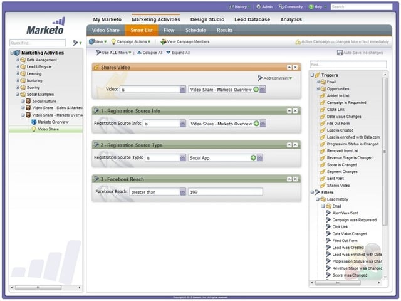Click the Quick Find input

[38, 43]
